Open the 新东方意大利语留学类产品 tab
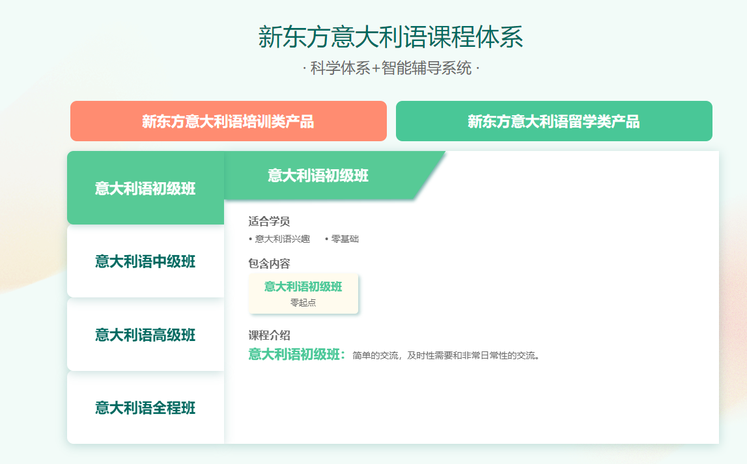Viewport: 747px width, 464px height. 554,121
